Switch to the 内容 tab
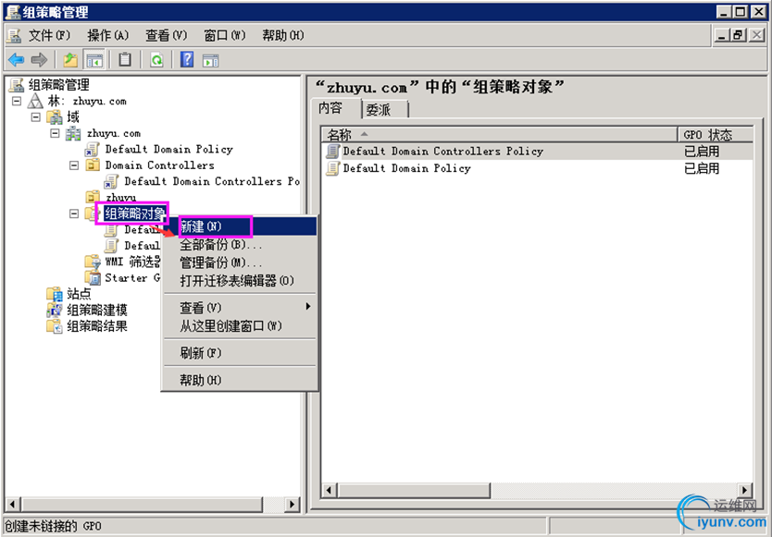 coord(336,108)
